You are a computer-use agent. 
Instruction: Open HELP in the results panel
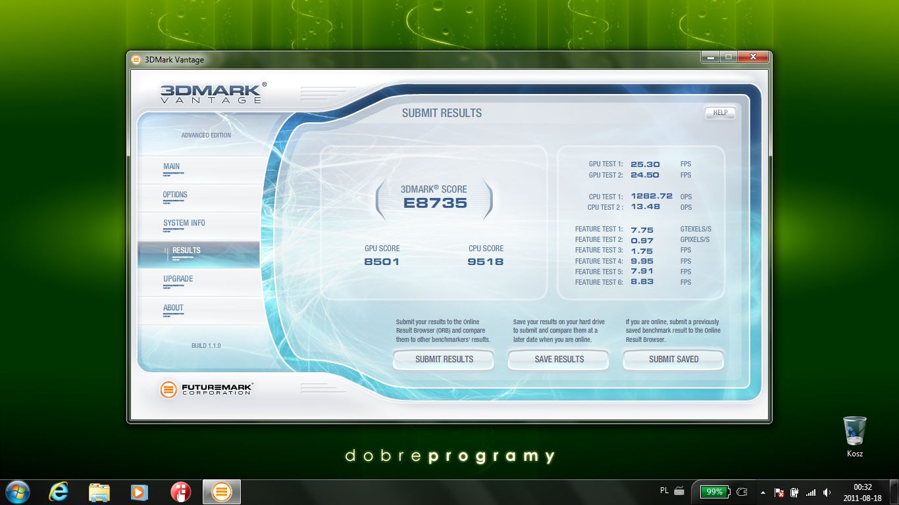tap(720, 112)
